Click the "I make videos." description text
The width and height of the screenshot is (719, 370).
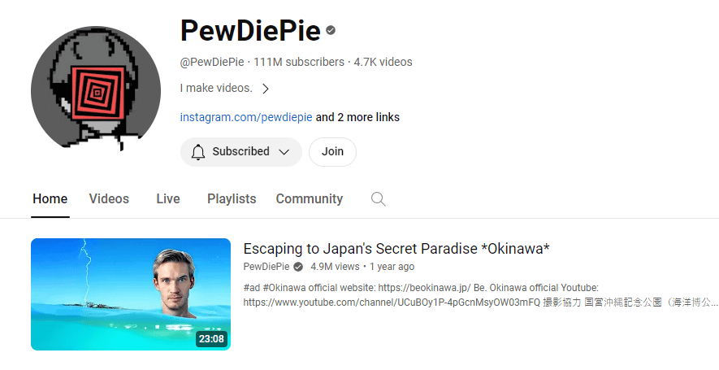(216, 88)
